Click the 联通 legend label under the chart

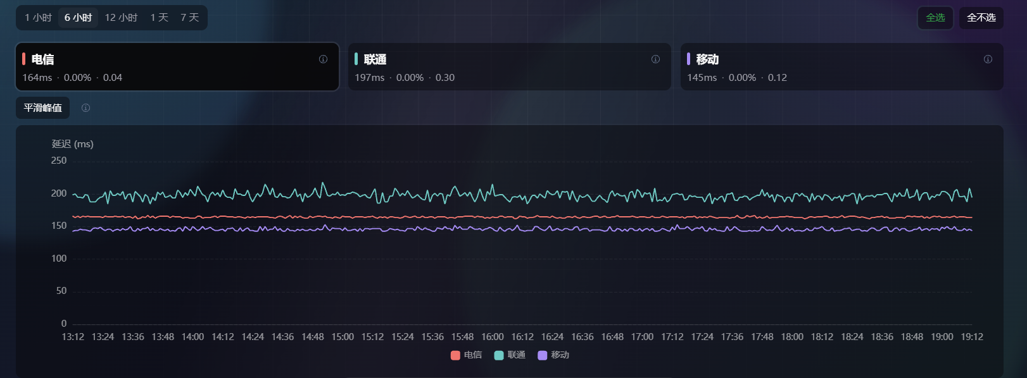(517, 355)
